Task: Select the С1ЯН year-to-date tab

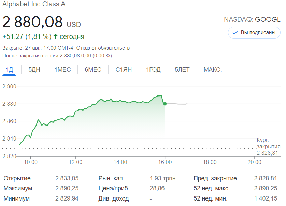Action: pyautogui.click(x=124, y=70)
